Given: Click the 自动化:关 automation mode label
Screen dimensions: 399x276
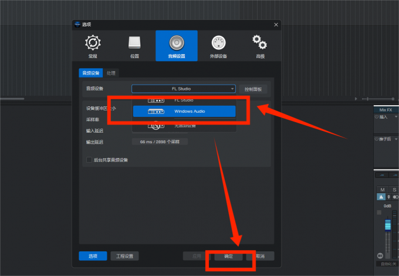Looking at the screenshot, I should (388, 264).
